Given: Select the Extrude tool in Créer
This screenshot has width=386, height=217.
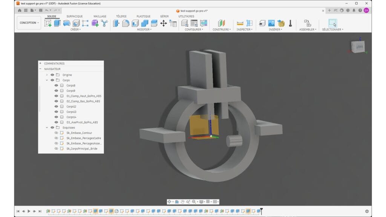Looking at the screenshot, I should coord(57,23).
